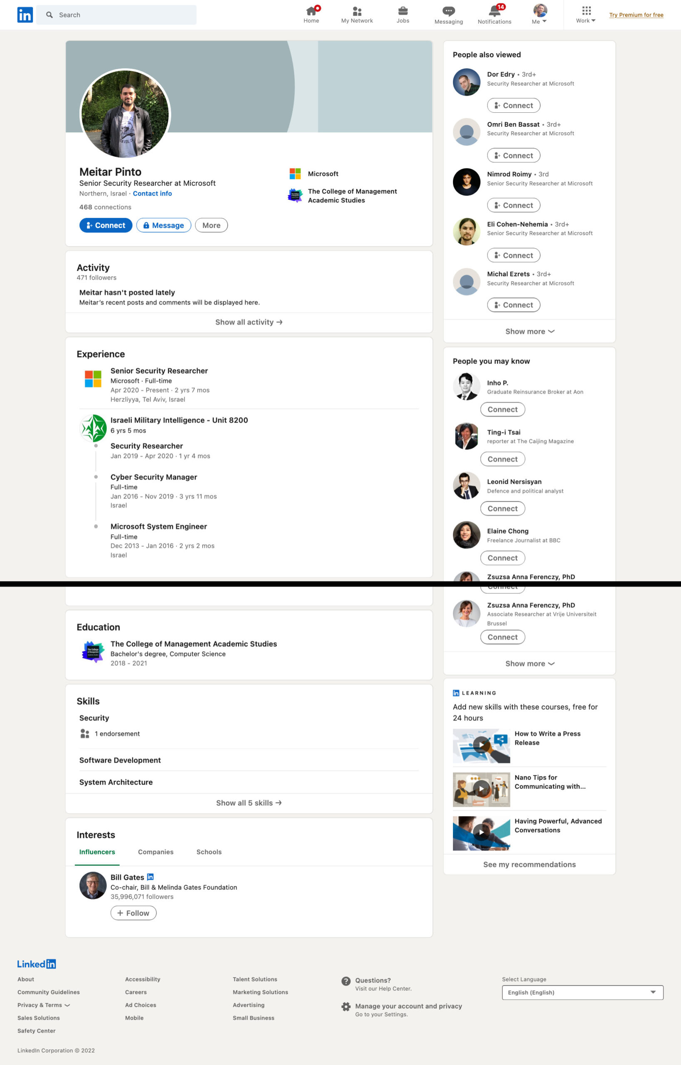The width and height of the screenshot is (681, 1065).
Task: Open Dor Edry's profile picture
Action: pyautogui.click(x=466, y=82)
